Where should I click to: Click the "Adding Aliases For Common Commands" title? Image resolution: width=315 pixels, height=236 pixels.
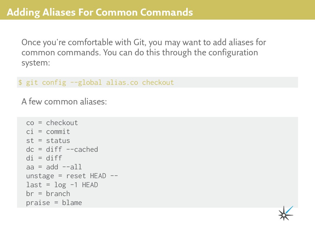point(100,13)
